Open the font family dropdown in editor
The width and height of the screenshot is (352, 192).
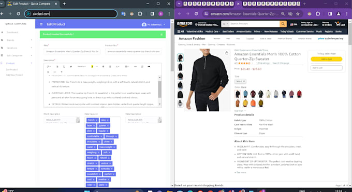coord(81,66)
